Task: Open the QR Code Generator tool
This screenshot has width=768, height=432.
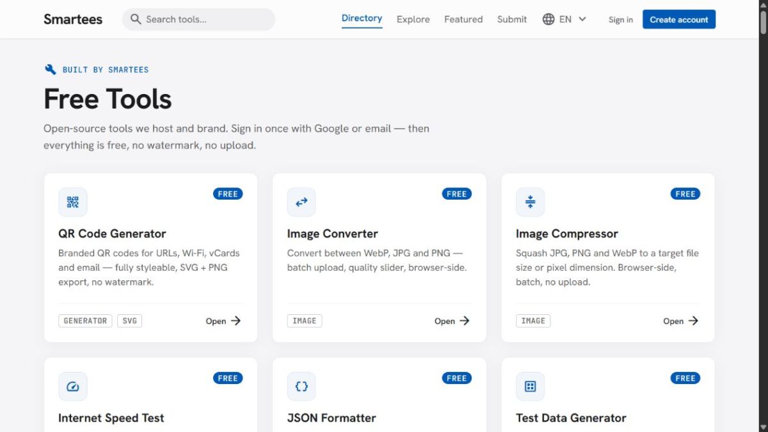Action: click(x=223, y=321)
